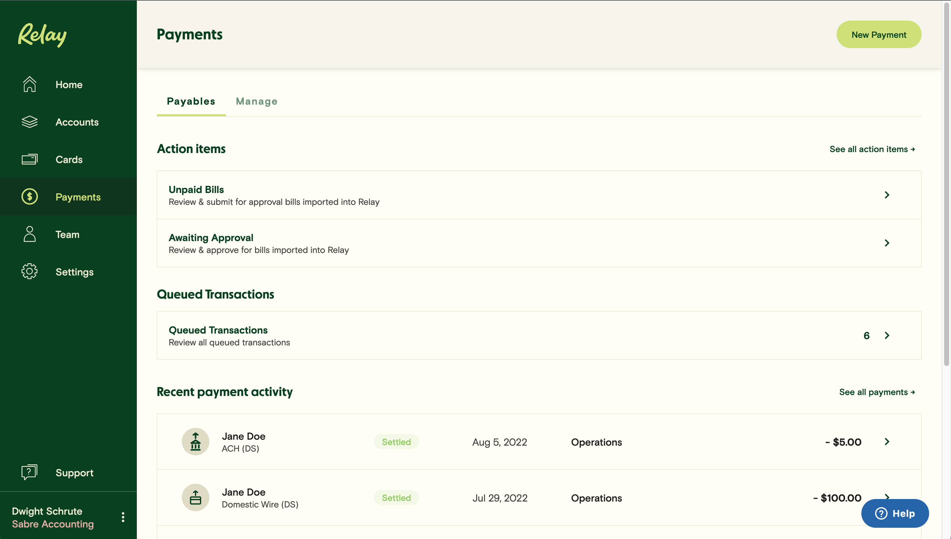Click the Cards icon in sidebar
Screen dimensions: 951x539
coord(30,159)
